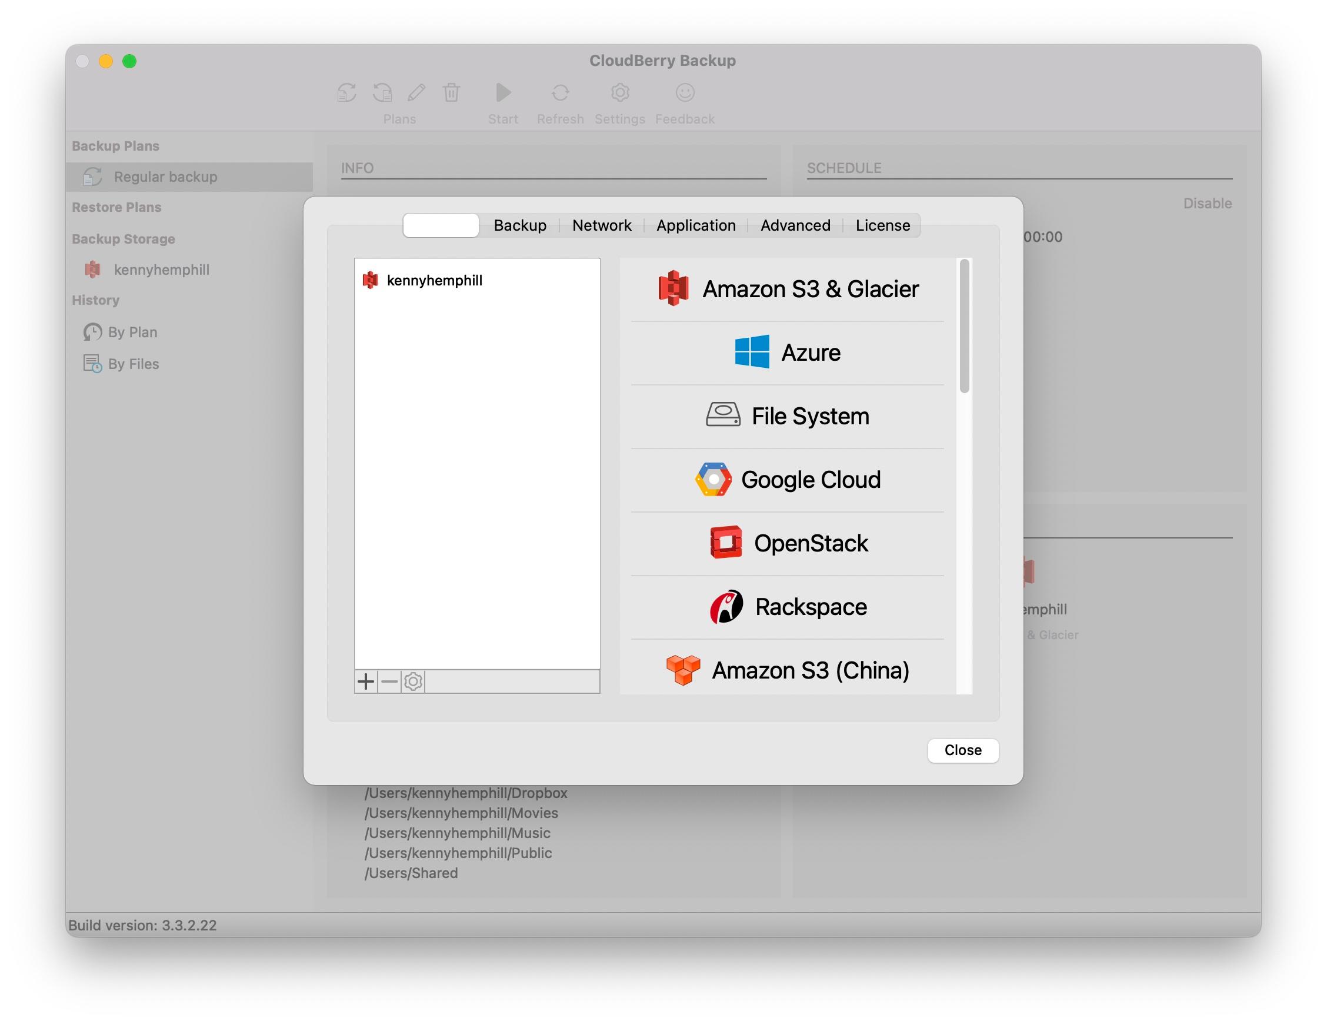Viewport: 1327px width, 1024px height.
Task: Select the blank highlighted first settings tab
Action: [441, 225]
